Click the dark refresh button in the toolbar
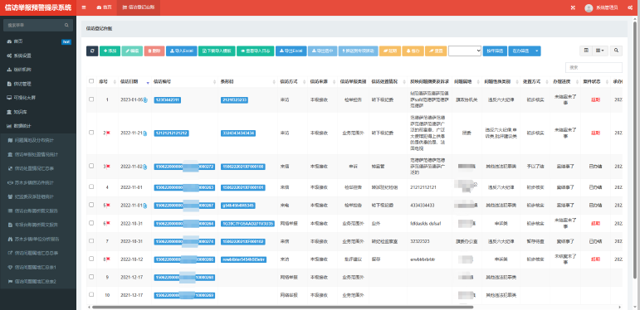Screen dimensions: 640x310 pyautogui.click(x=92, y=51)
